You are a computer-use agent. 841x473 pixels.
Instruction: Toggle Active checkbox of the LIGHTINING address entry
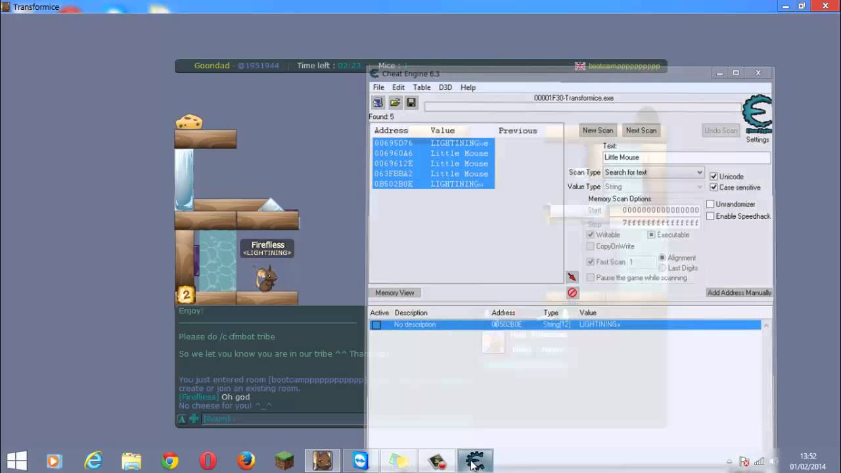[376, 325]
